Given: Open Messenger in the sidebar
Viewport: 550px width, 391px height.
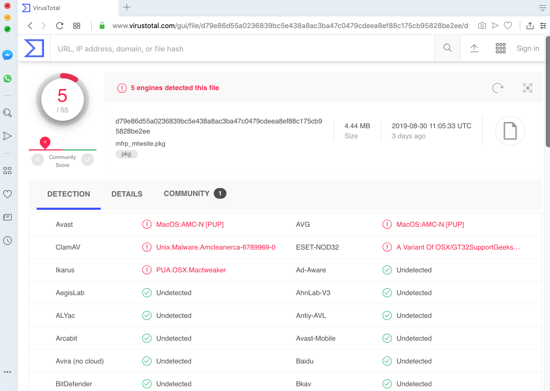Looking at the screenshot, I should (x=7, y=55).
